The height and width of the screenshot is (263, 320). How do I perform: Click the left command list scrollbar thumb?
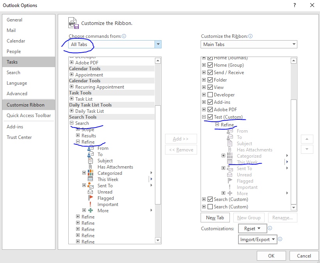pyautogui.click(x=158, y=155)
